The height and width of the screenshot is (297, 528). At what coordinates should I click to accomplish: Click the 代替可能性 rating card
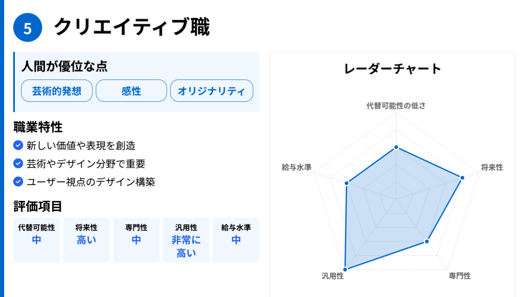(x=37, y=240)
